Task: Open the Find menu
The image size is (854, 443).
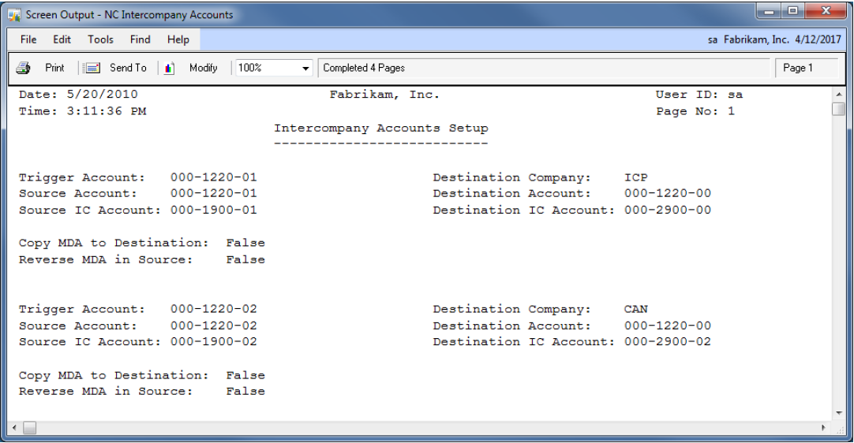Action: (140, 39)
